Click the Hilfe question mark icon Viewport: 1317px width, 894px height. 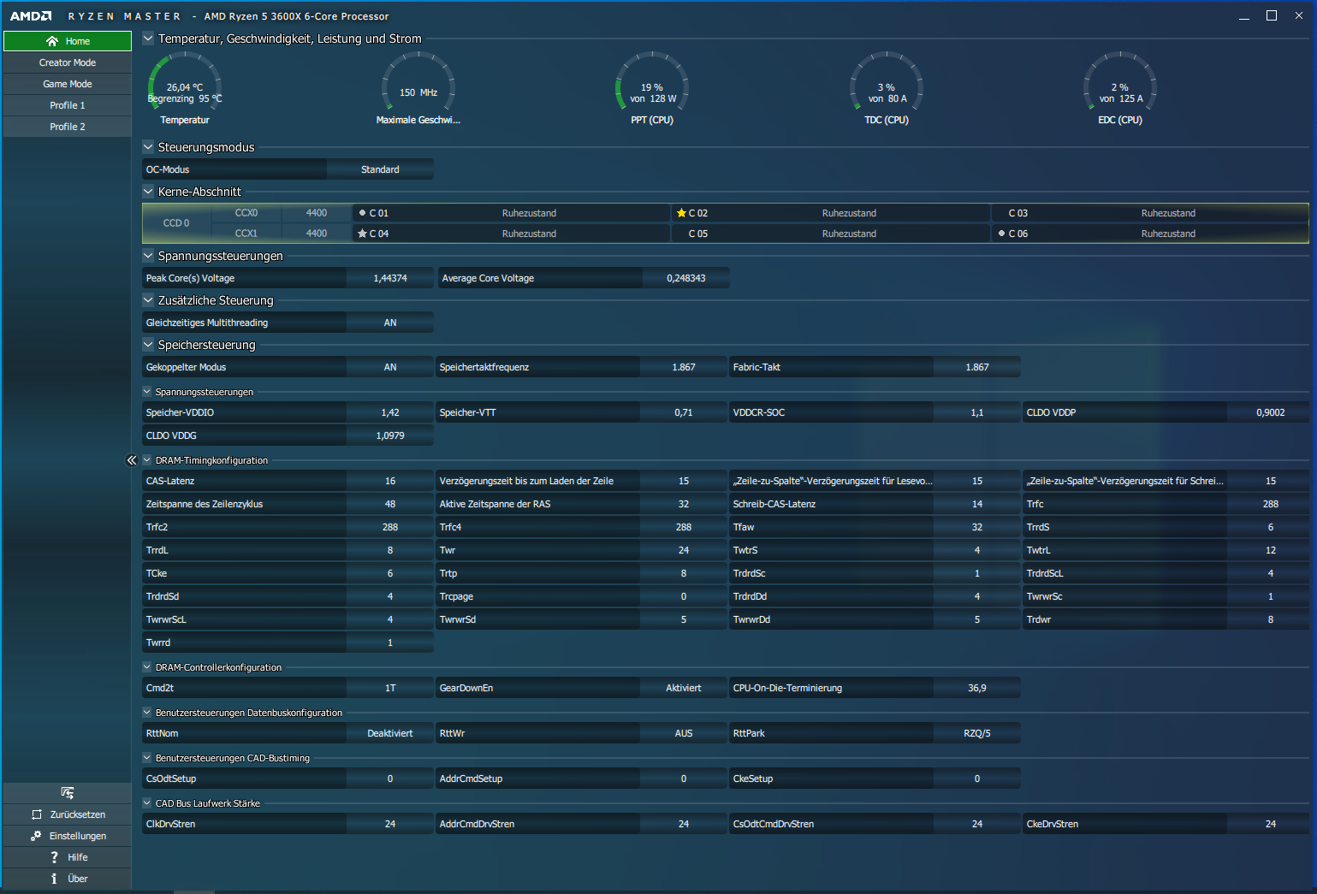54,857
